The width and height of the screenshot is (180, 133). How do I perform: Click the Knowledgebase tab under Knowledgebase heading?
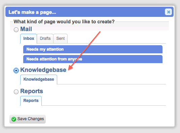pyautogui.click(x=39, y=79)
